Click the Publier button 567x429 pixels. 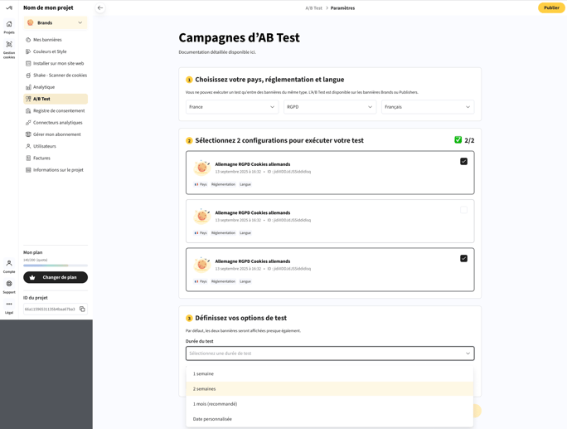pos(551,7)
